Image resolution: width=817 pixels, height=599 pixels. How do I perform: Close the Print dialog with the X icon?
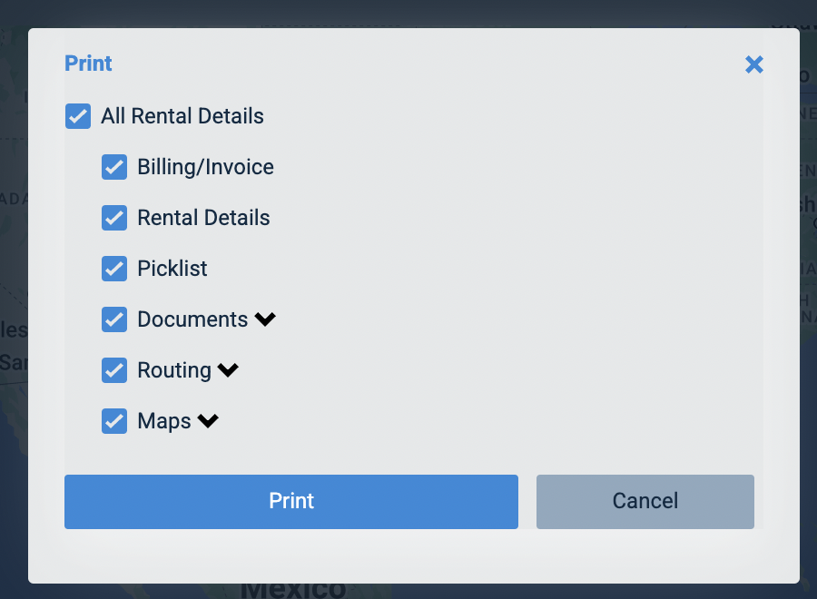click(754, 64)
